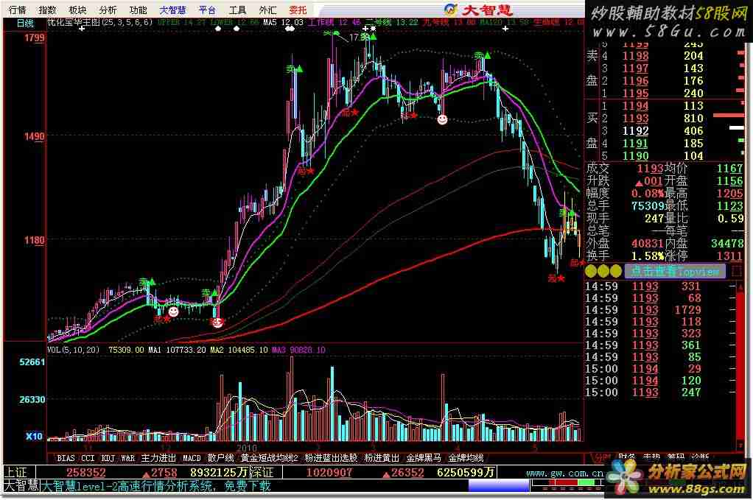Click the 258352 上证 index value

[85, 473]
